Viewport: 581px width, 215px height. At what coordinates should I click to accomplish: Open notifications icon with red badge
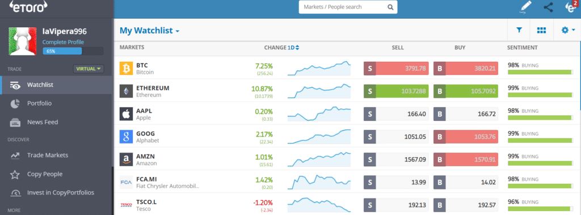572,7
